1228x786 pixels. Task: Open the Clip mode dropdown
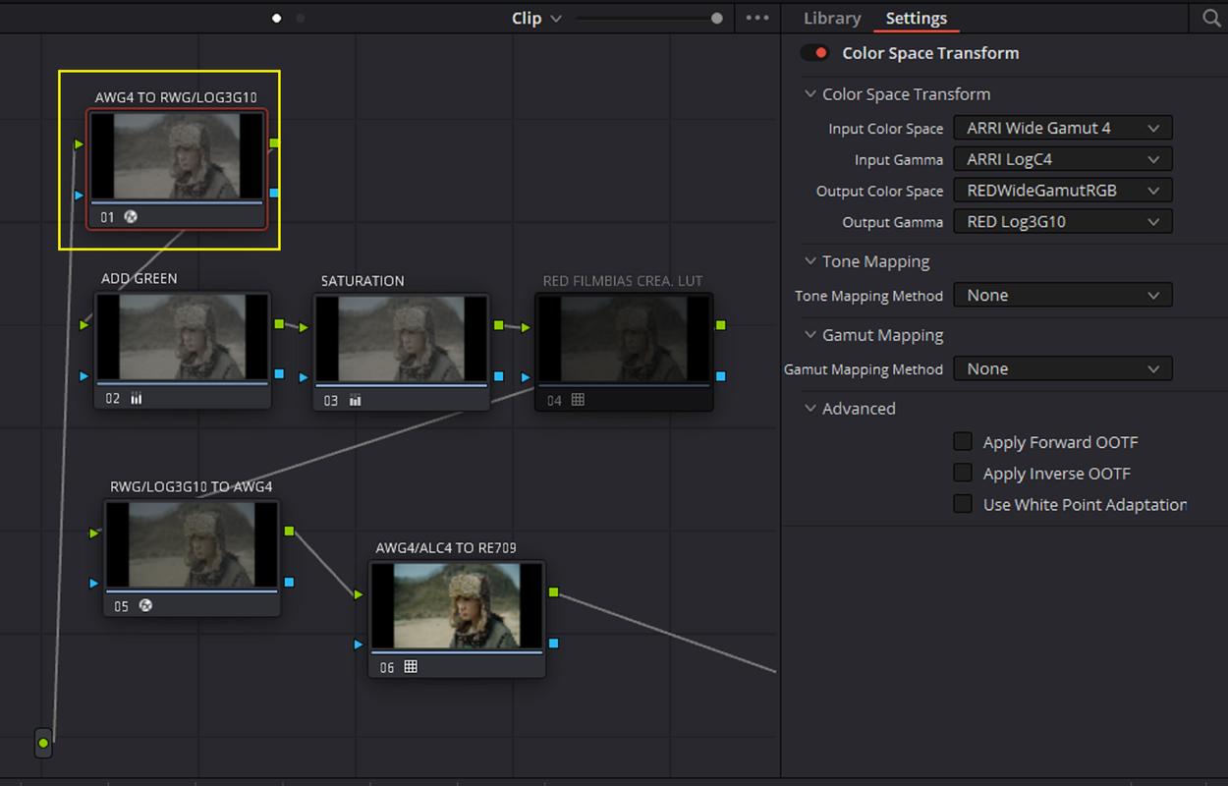pos(536,18)
